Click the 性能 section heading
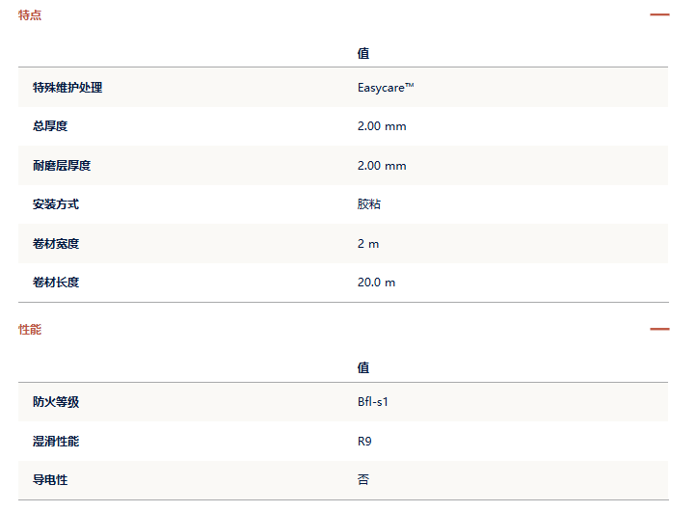The width and height of the screenshot is (697, 512). [x=30, y=330]
